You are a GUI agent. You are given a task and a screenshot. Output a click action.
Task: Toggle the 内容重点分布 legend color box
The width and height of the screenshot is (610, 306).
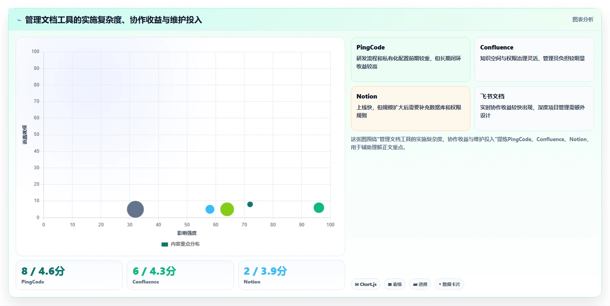click(x=165, y=244)
